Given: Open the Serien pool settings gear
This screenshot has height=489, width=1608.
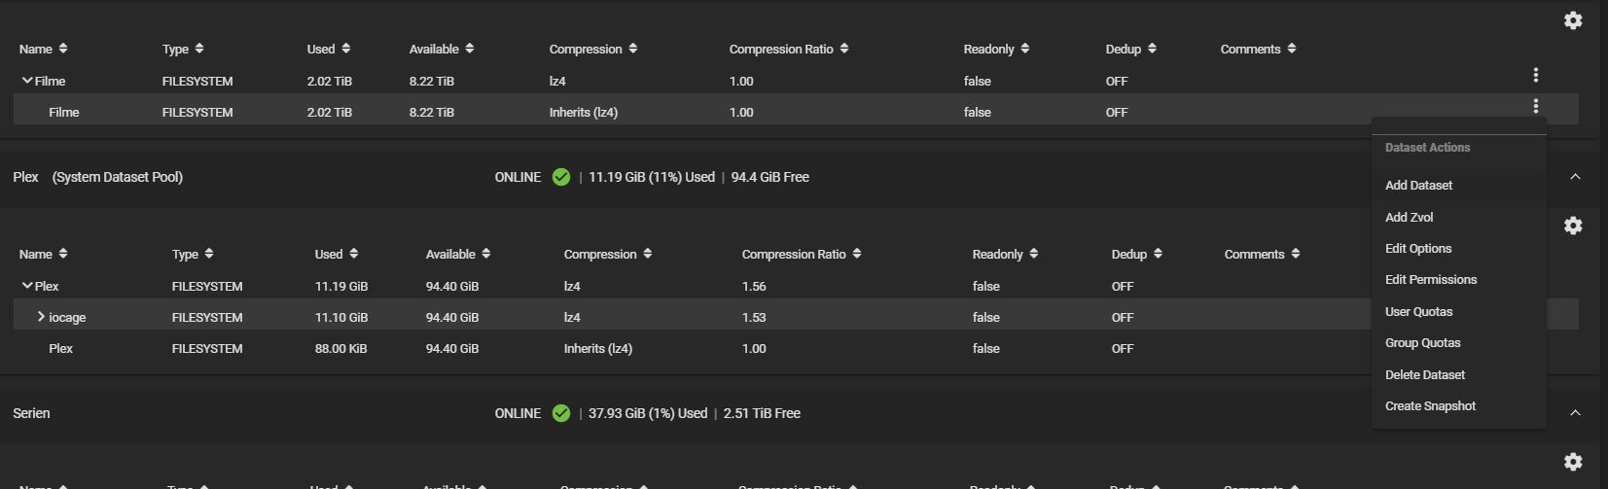Looking at the screenshot, I should [1573, 462].
